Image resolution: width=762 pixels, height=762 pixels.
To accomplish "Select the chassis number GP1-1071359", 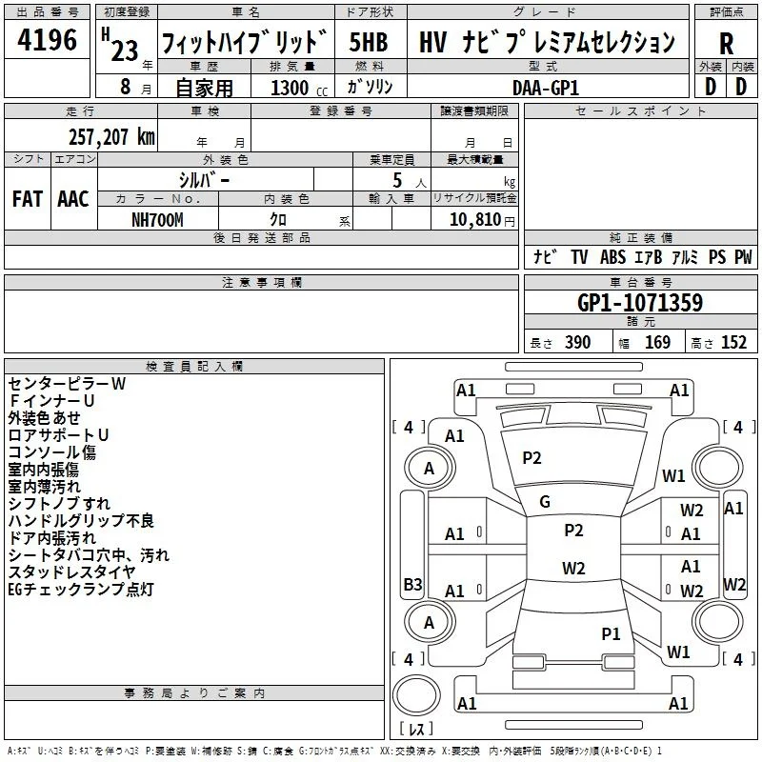I will click(x=640, y=303).
